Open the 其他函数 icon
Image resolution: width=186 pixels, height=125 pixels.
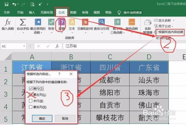point(132,22)
